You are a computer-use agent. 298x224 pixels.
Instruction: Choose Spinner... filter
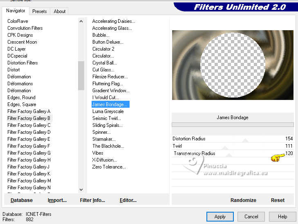click(101, 132)
